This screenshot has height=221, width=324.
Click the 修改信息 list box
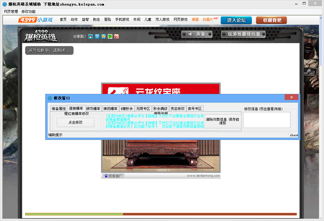coord(266,120)
